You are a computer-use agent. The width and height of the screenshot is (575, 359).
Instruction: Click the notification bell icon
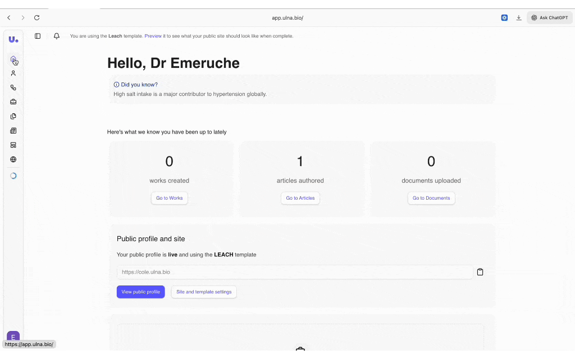coord(56,36)
